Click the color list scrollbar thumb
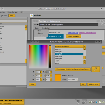This screenshot has height=105, width=105. (85, 58)
